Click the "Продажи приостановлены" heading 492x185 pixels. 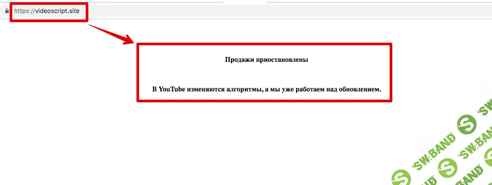coord(266,60)
